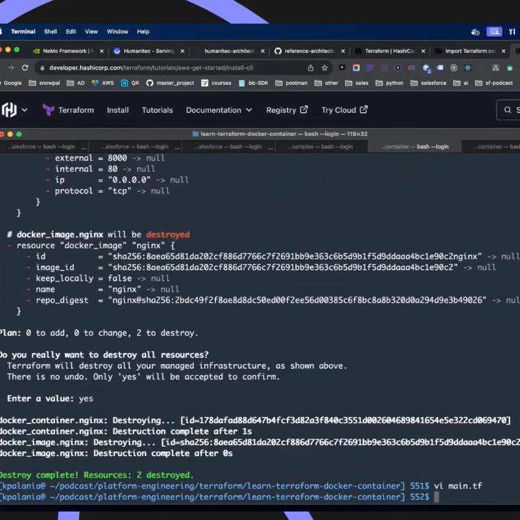Open the Window menu
Viewport: 520px width, 520px height.
point(117,31)
